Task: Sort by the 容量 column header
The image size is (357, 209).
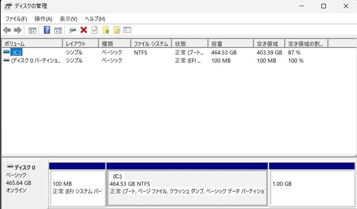Action: (x=231, y=44)
